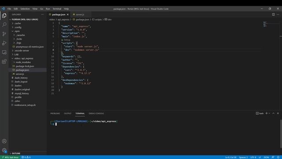Screen dimensions: 282x159
Task: Click the WSL: kali-linux remote indicator
Action: click(10, 157)
